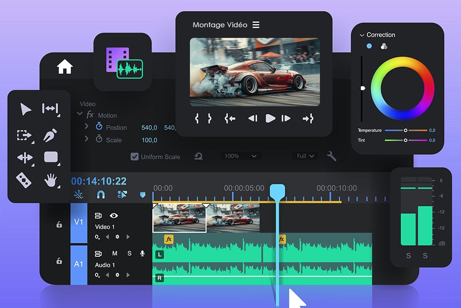461x308 pixels.
Task: Uncheck the Uniform Scale checkbox
Action: pos(134,157)
